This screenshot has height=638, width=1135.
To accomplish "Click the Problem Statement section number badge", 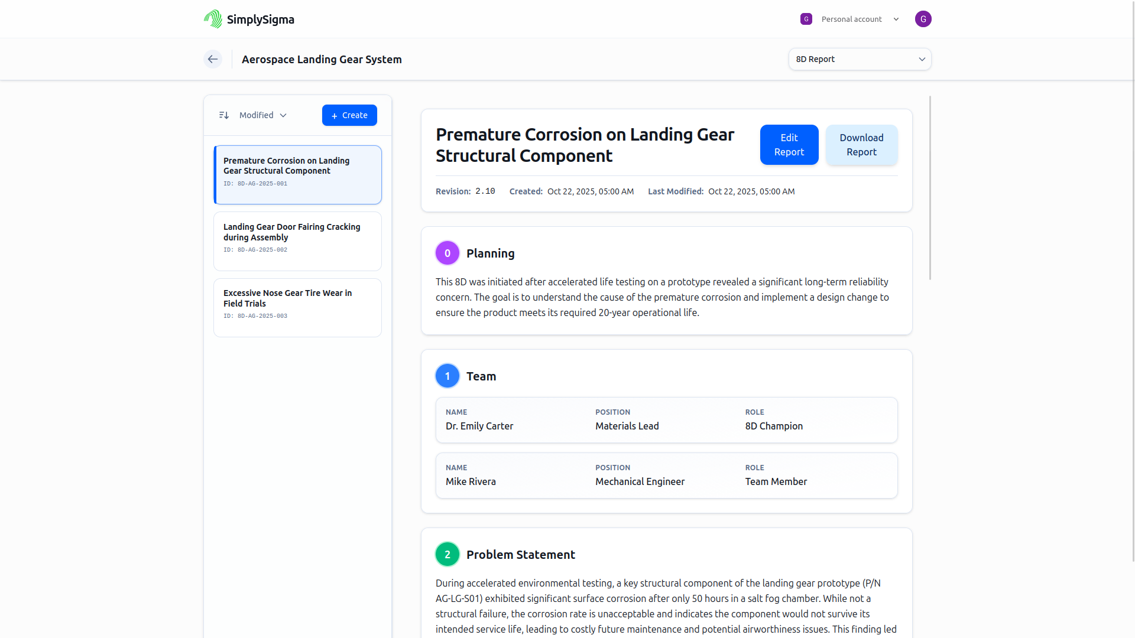I will [447, 554].
